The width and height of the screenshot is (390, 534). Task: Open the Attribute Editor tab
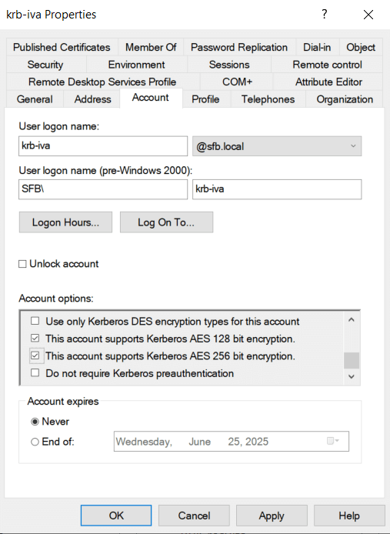tap(328, 82)
